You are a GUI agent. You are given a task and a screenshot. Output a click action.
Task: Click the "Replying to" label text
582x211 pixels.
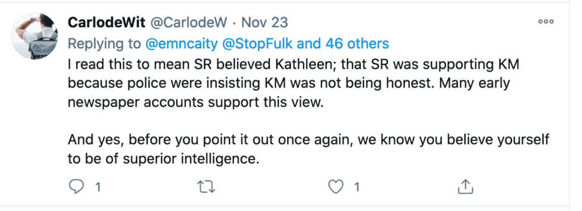coord(105,44)
